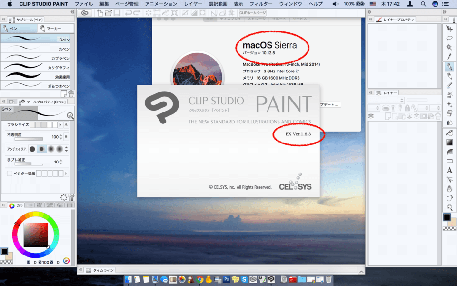This screenshot has width=457, height=286.
Task: Open the フィルター menu
Action: (x=261, y=4)
